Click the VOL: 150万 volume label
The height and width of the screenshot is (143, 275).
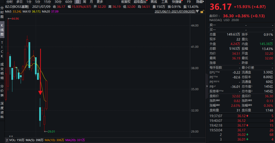pos(17,140)
